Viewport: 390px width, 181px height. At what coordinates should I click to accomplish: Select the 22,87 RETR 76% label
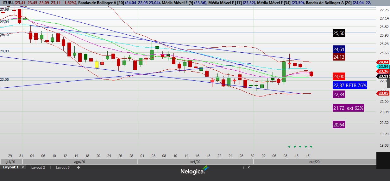350,85
